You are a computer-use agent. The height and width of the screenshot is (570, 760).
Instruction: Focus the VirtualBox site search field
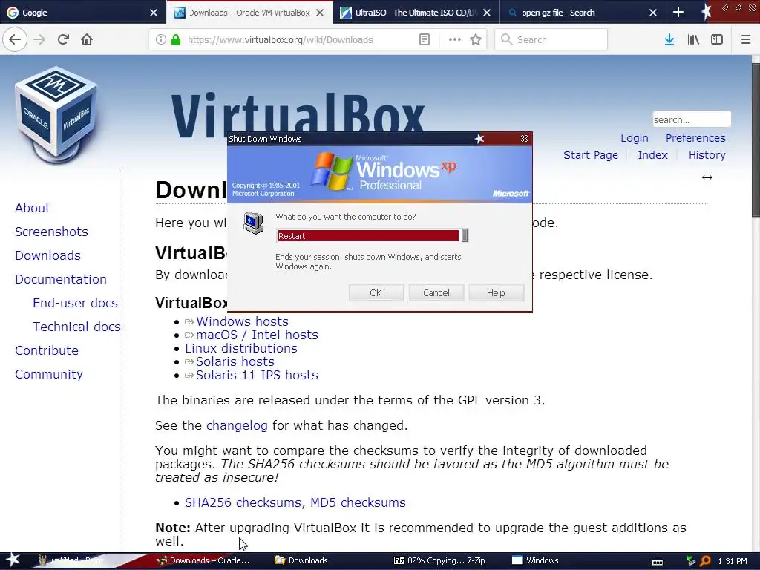click(692, 119)
